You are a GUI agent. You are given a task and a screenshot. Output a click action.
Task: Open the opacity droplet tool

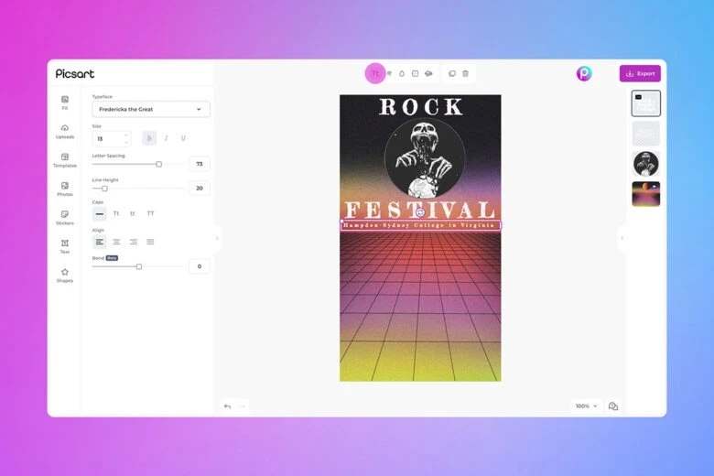click(x=401, y=73)
